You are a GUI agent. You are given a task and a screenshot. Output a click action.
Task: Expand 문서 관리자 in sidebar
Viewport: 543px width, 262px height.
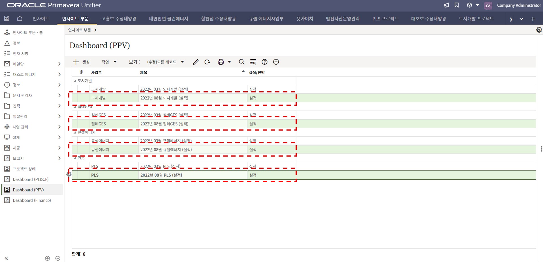pyautogui.click(x=59, y=96)
